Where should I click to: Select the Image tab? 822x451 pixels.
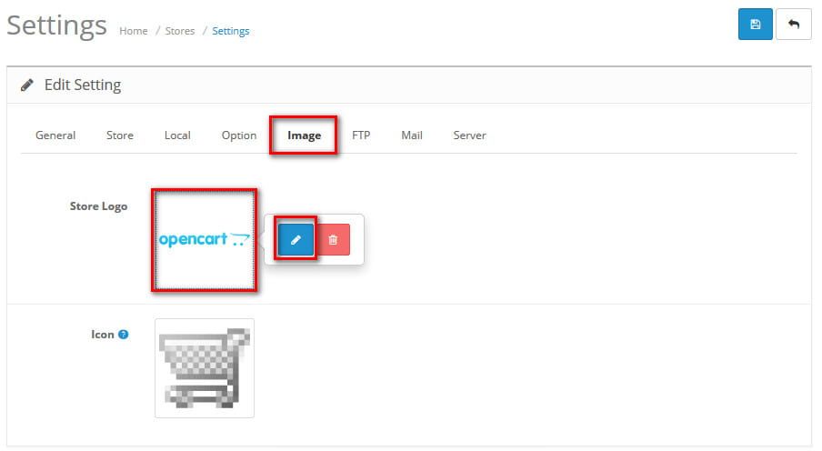coord(304,135)
